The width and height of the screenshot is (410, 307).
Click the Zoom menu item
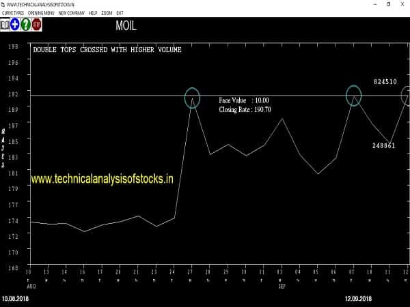107,13
